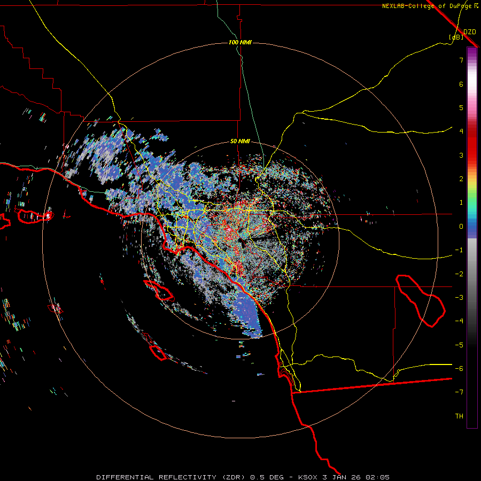The width and height of the screenshot is (481, 481).
Task: Select the 4 dB value on the legend
Action: (461, 131)
